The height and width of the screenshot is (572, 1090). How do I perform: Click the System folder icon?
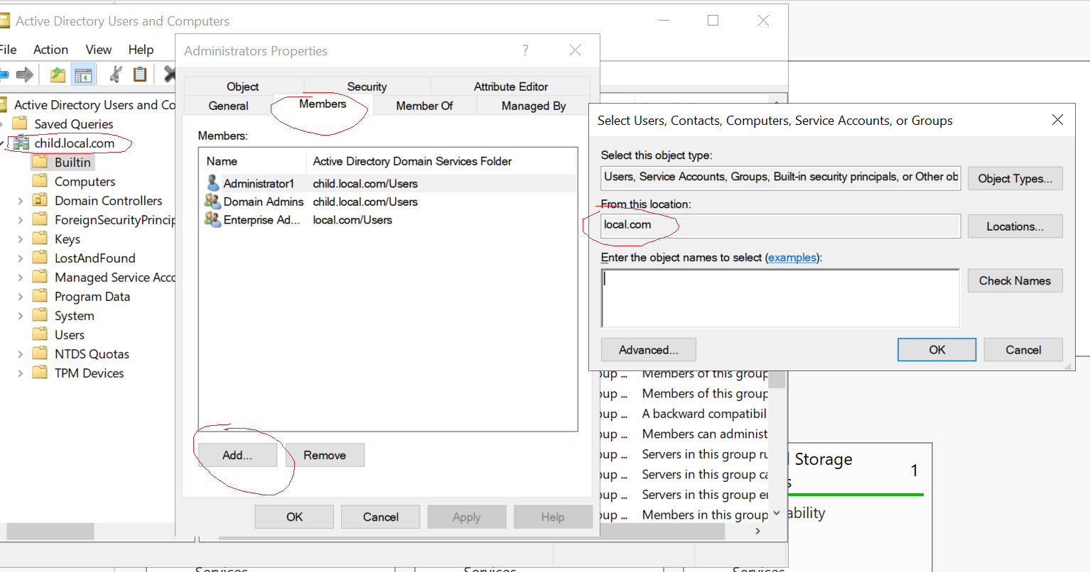click(x=41, y=315)
